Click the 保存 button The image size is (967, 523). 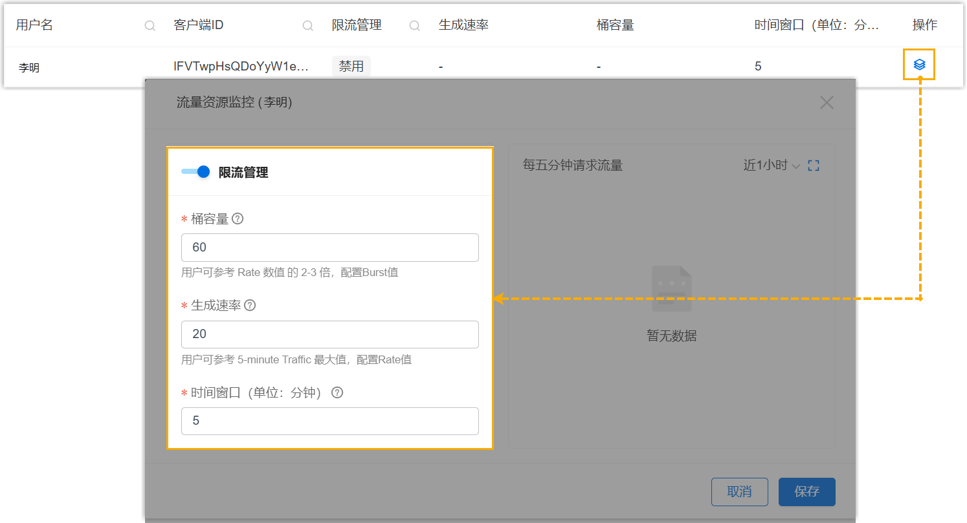[x=806, y=492]
